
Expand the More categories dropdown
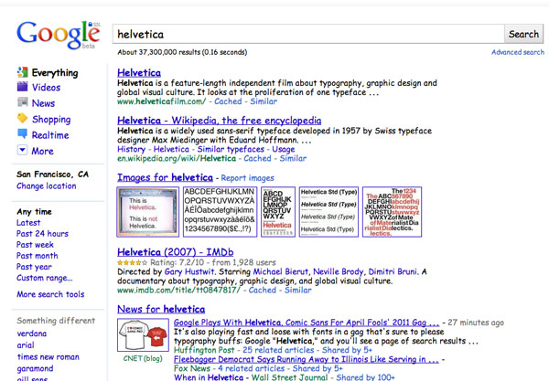[23, 151]
